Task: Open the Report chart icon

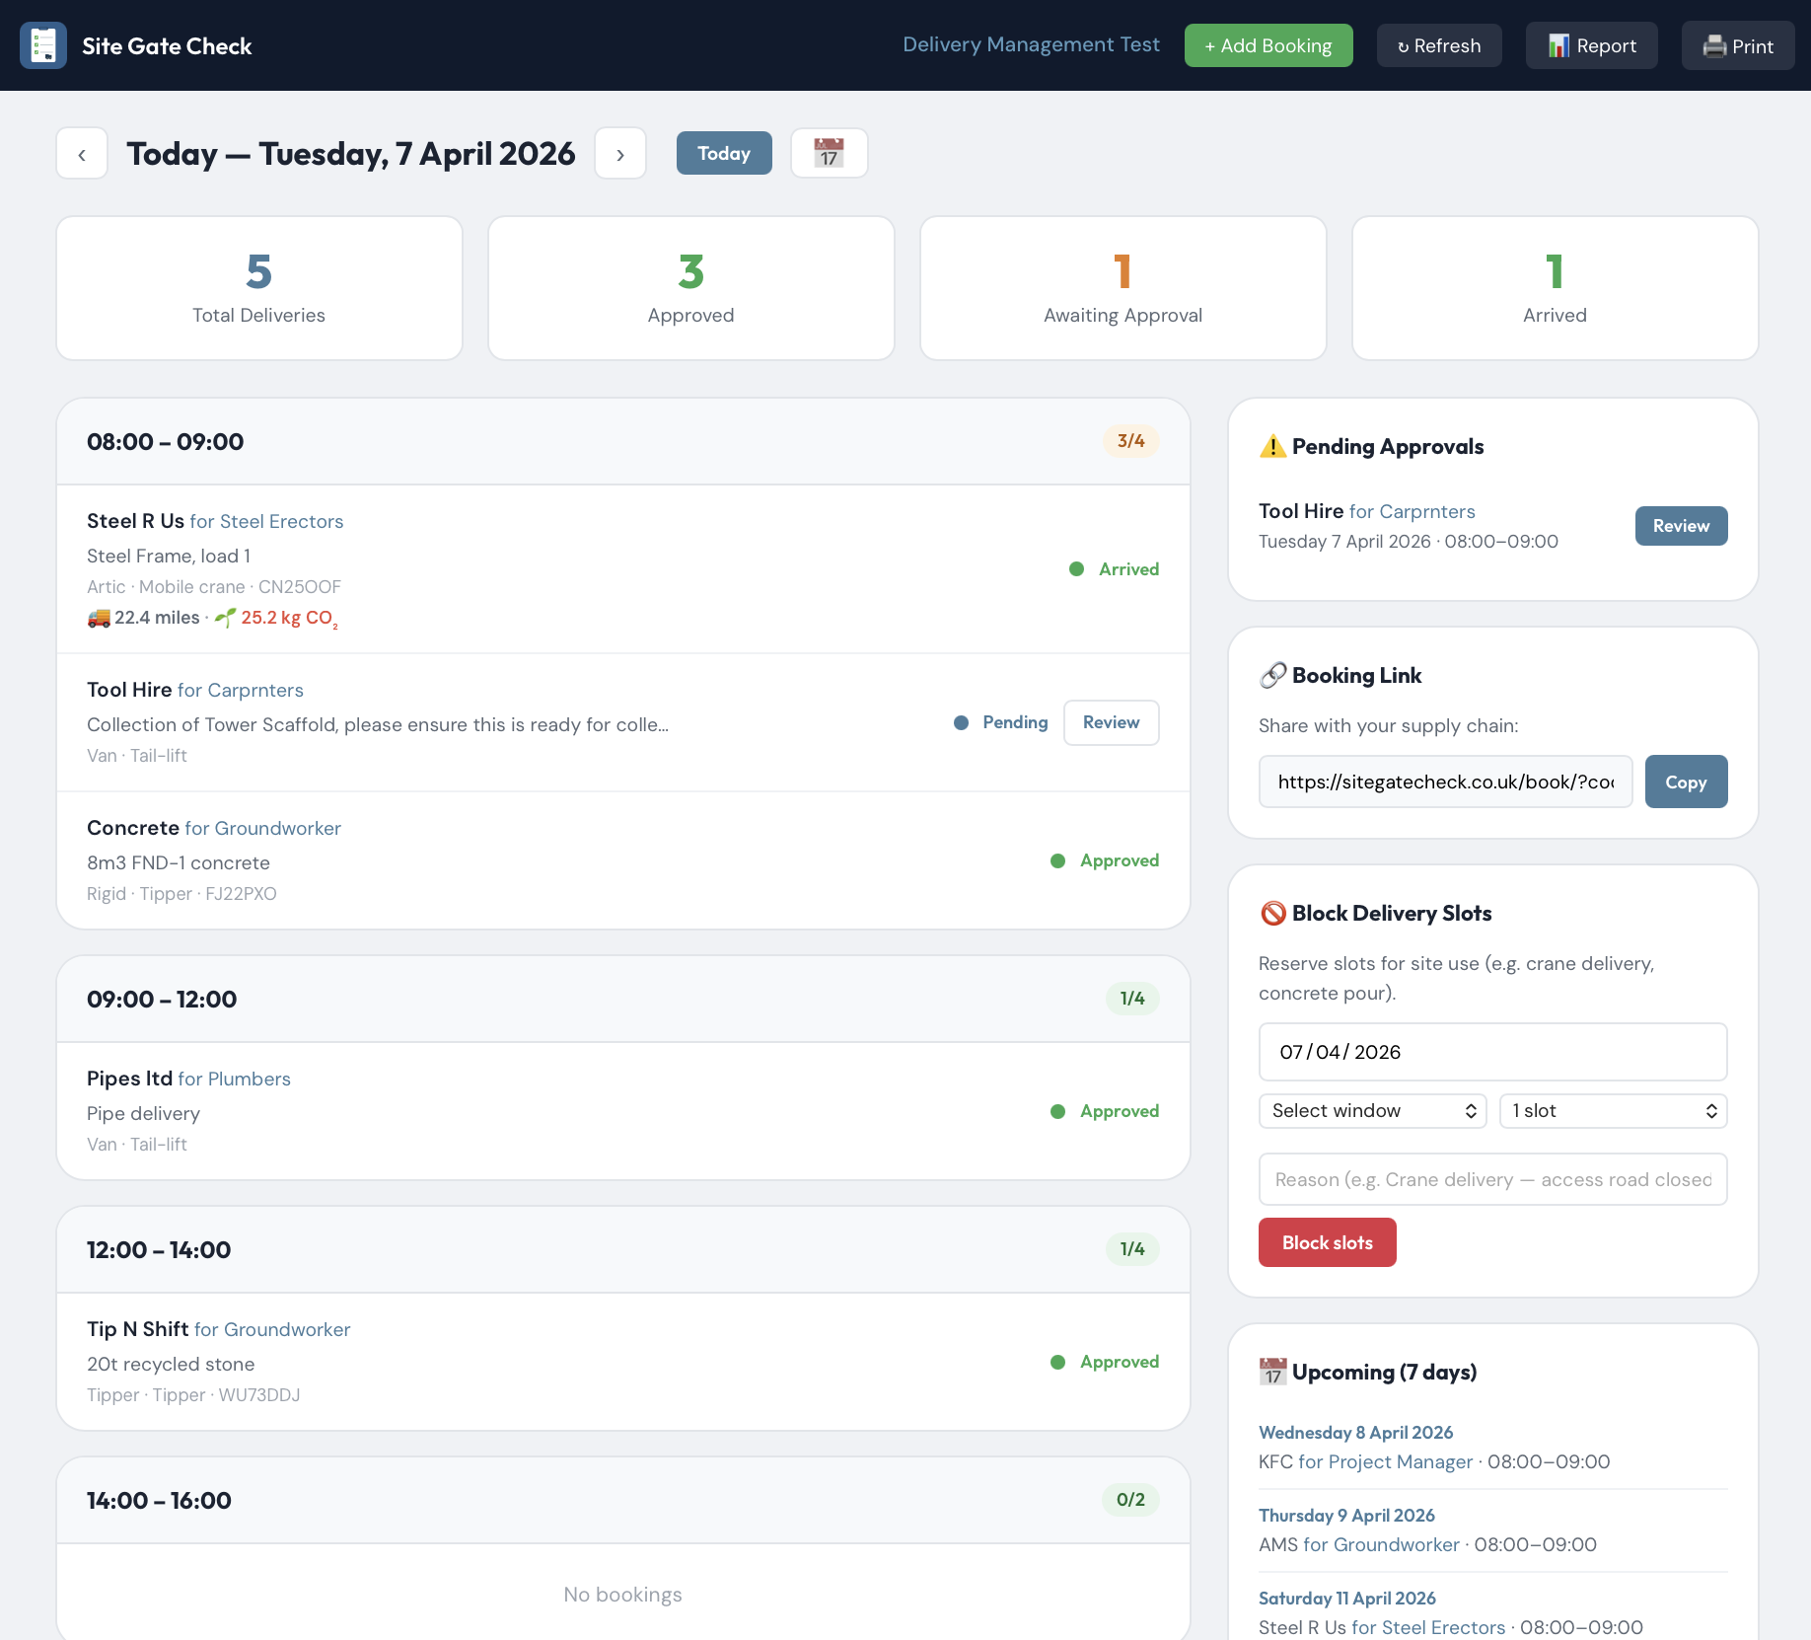Action: [1558, 45]
